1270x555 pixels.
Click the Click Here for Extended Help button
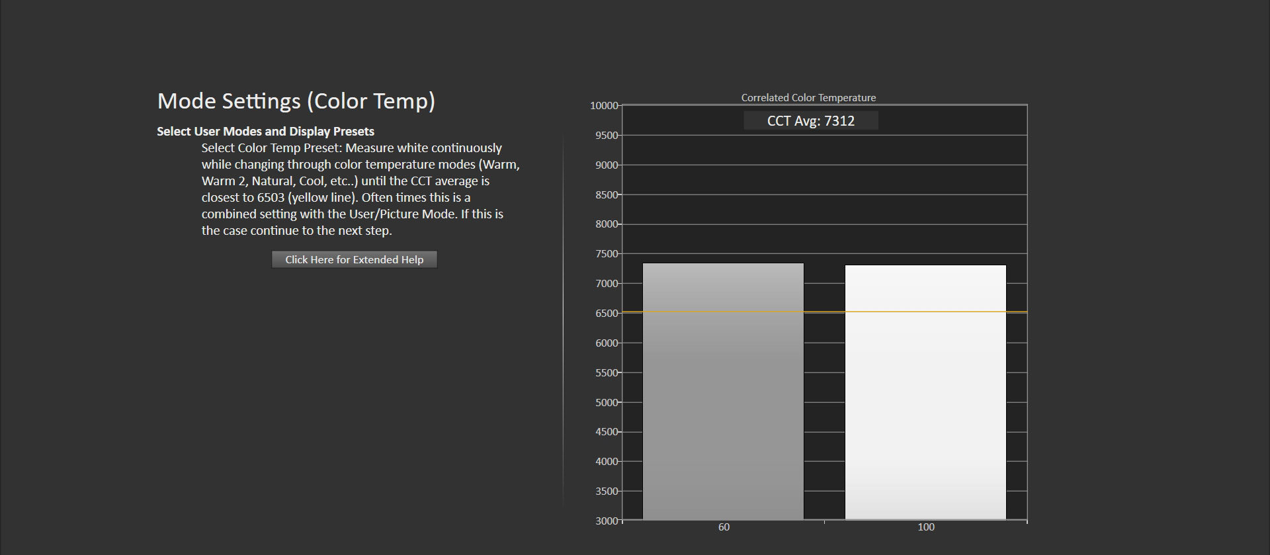(x=354, y=259)
